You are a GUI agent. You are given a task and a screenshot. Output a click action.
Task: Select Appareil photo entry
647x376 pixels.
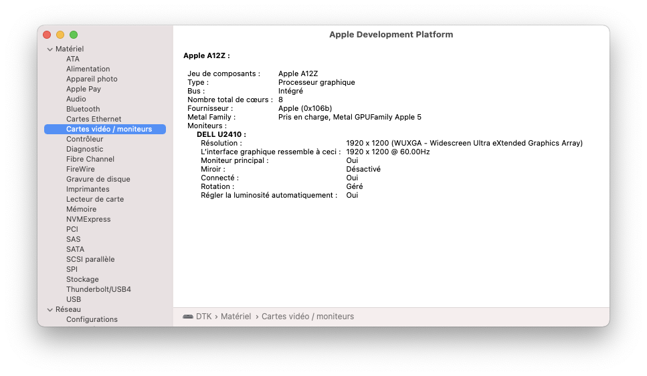pos(92,79)
